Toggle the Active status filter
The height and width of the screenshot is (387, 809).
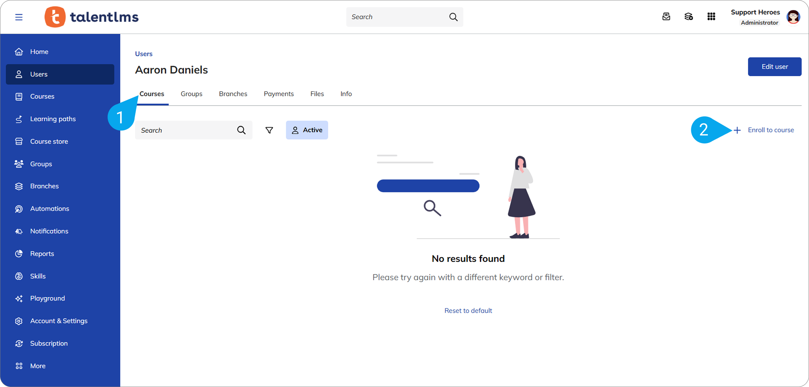[307, 130]
